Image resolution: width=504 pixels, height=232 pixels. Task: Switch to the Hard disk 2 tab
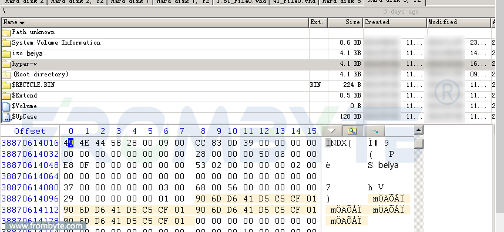(x=24, y=2)
